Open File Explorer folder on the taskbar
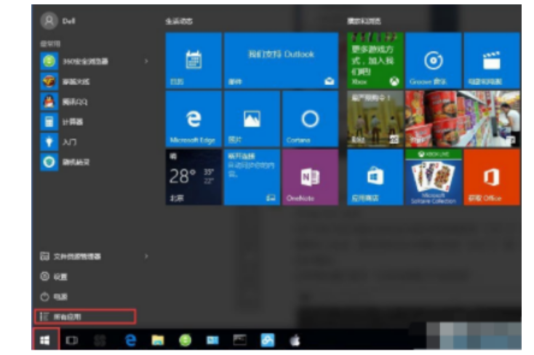 point(158,340)
